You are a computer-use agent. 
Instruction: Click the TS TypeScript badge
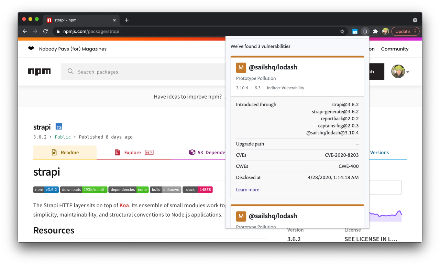(x=59, y=126)
